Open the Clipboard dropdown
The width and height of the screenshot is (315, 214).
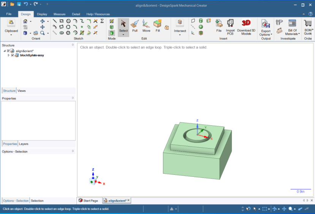pos(11,35)
